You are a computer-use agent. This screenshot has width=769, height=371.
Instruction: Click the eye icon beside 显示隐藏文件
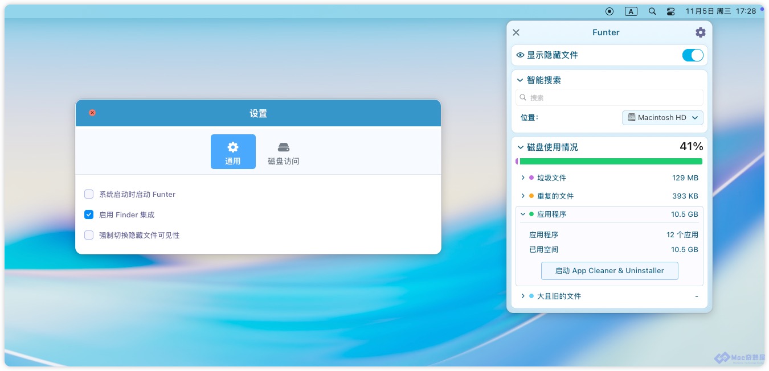point(520,55)
